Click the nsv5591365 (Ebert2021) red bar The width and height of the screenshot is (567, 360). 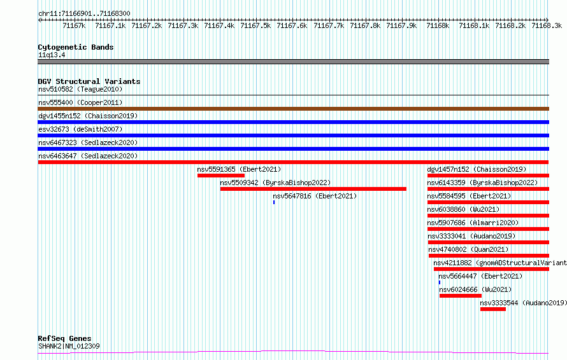coord(221,176)
